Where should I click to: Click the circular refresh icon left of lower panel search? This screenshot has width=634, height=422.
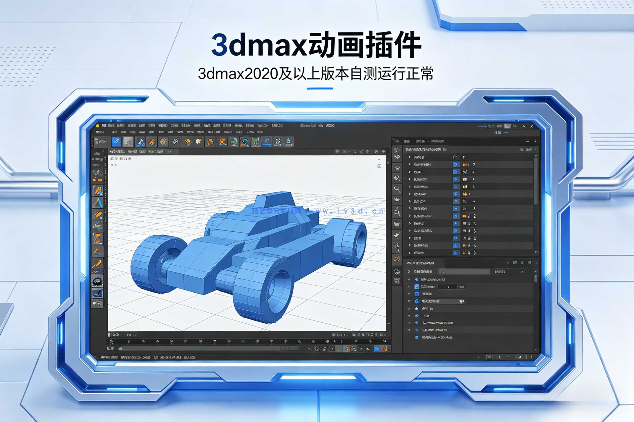point(409,272)
